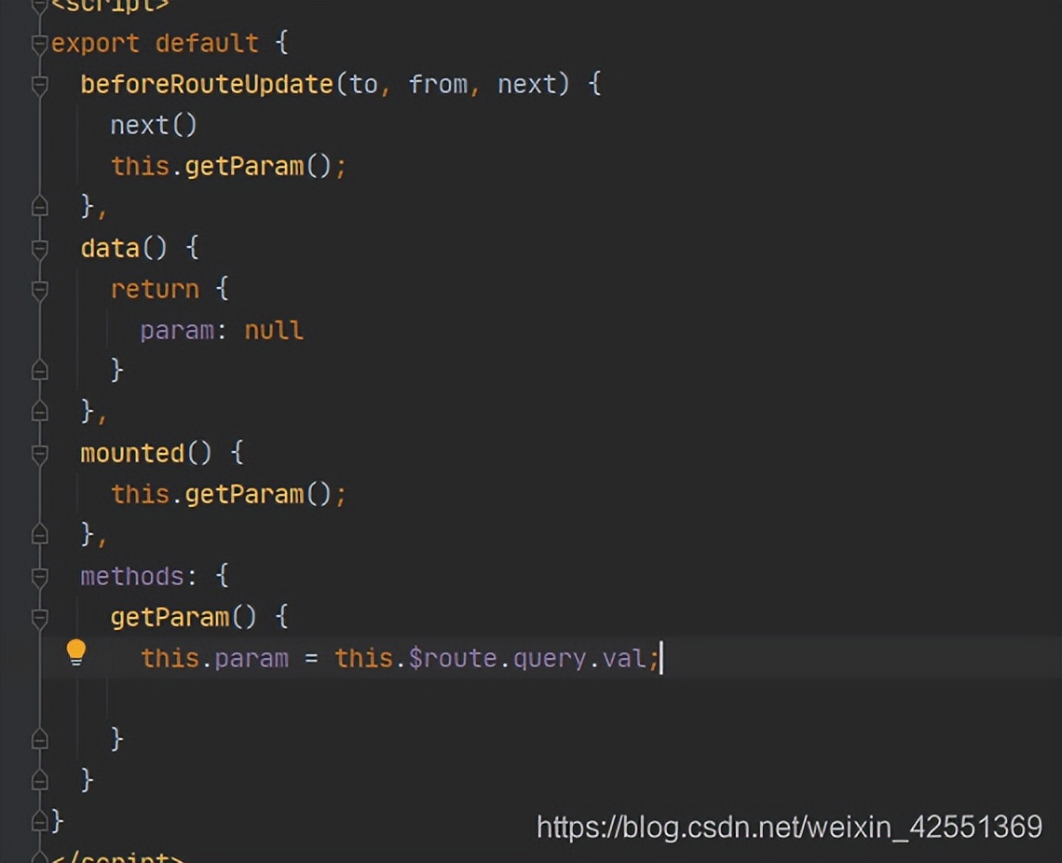1062x863 pixels.
Task: Click the 'mounted()' hook name
Action: click(145, 454)
